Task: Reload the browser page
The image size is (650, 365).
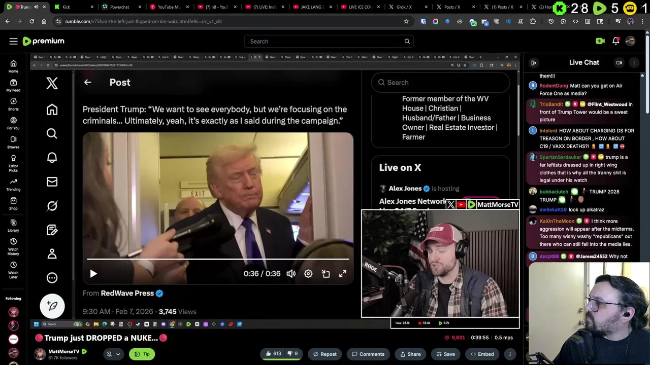Action: [x=31, y=21]
